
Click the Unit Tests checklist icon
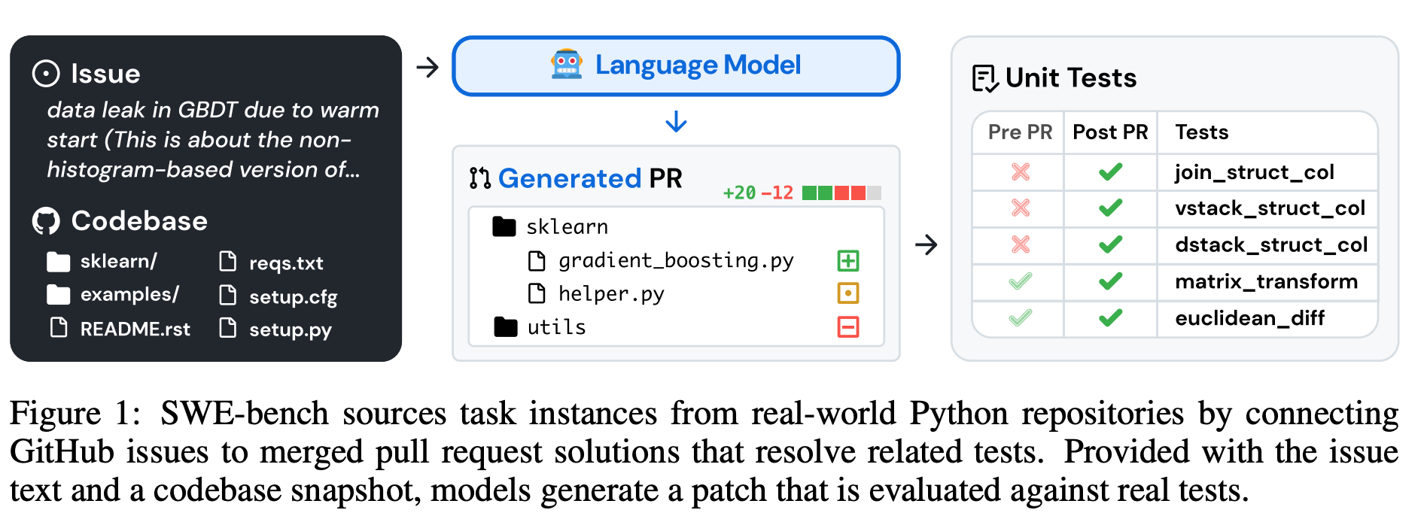coord(985,78)
